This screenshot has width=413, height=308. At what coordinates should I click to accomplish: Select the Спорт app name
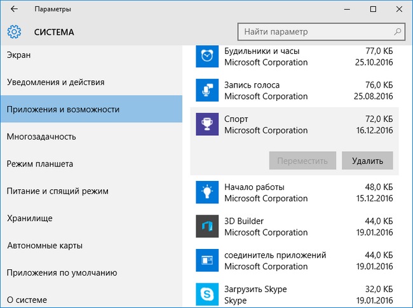click(x=236, y=119)
